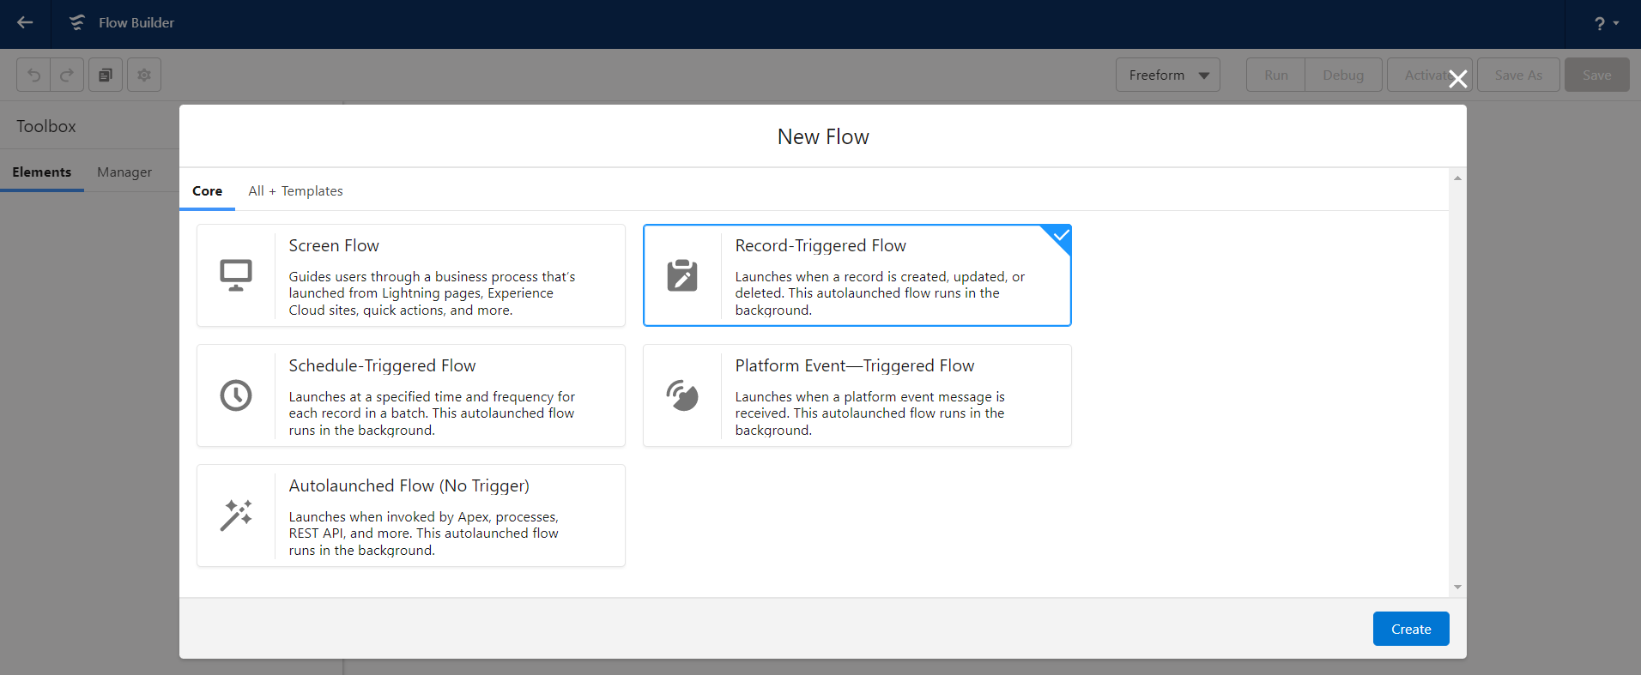Viewport: 1641px width, 675px height.
Task: Click the Screen Flow monitor icon
Action: (236, 275)
